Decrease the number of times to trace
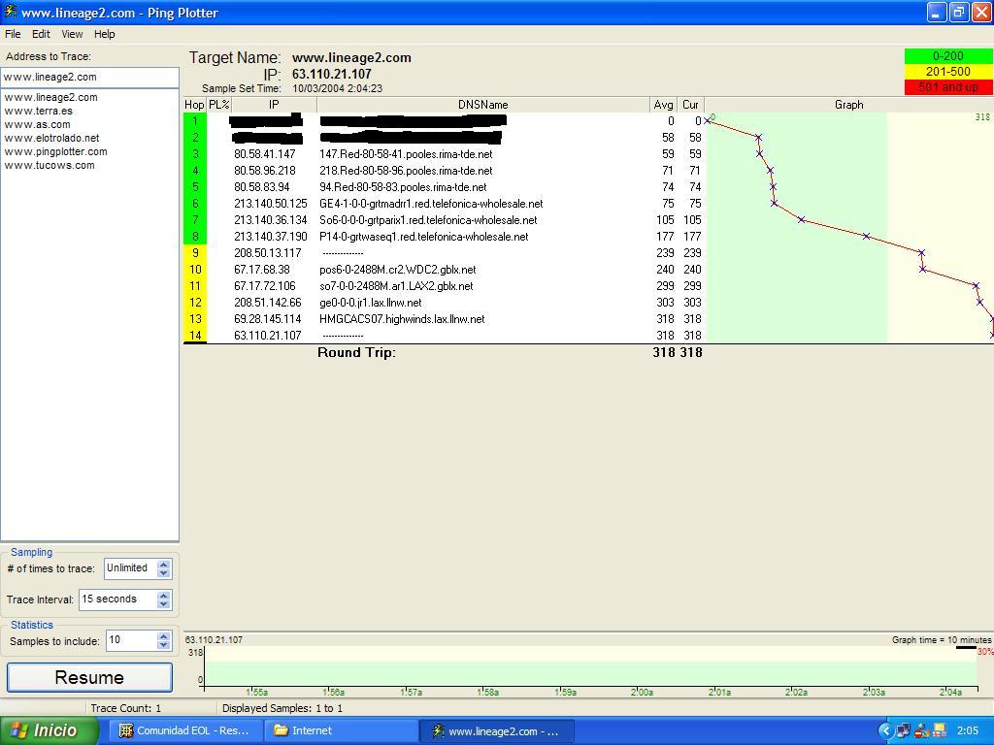The height and width of the screenshot is (745, 994). pyautogui.click(x=163, y=573)
